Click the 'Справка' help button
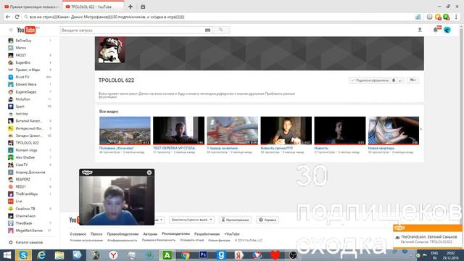464x261 pixels. (x=268, y=220)
